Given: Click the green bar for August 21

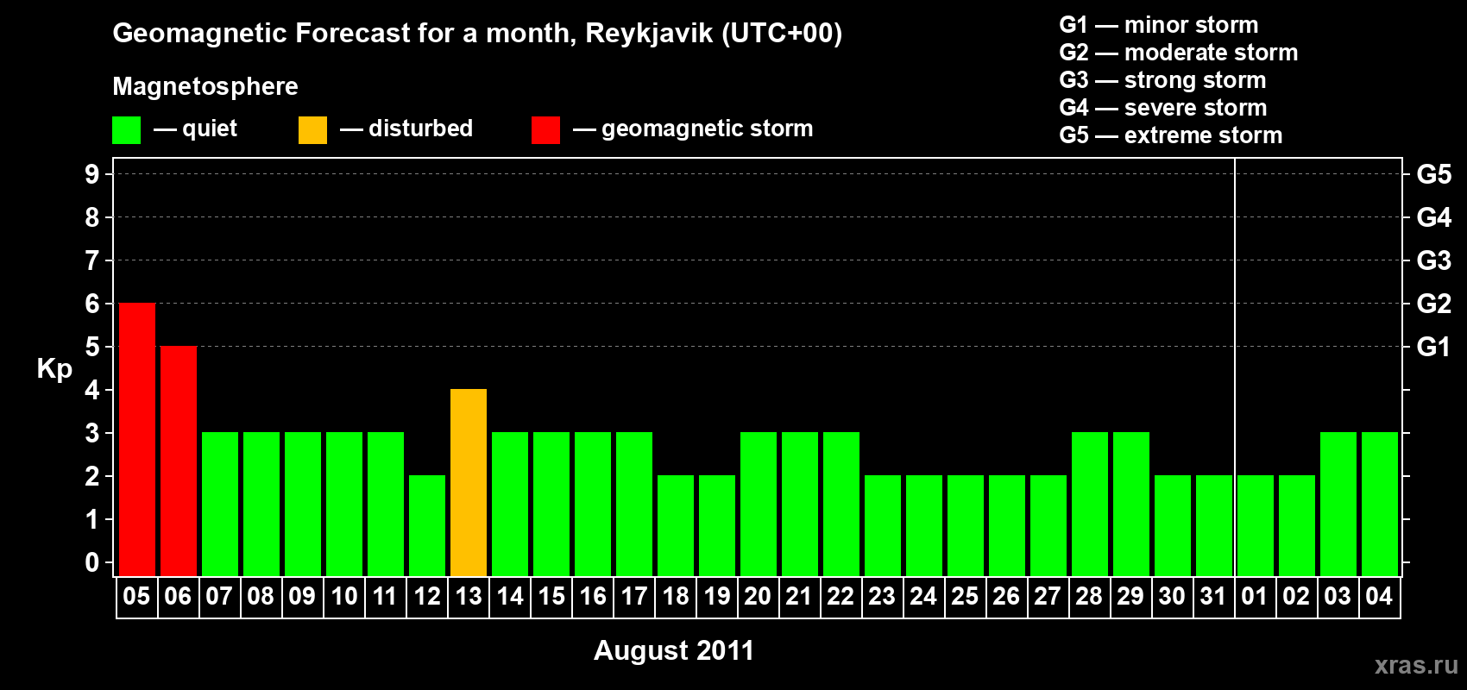Looking at the screenshot, I should click(800, 505).
